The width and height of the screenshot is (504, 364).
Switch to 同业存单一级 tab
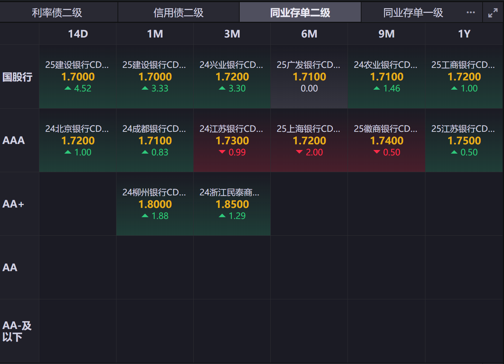click(413, 13)
